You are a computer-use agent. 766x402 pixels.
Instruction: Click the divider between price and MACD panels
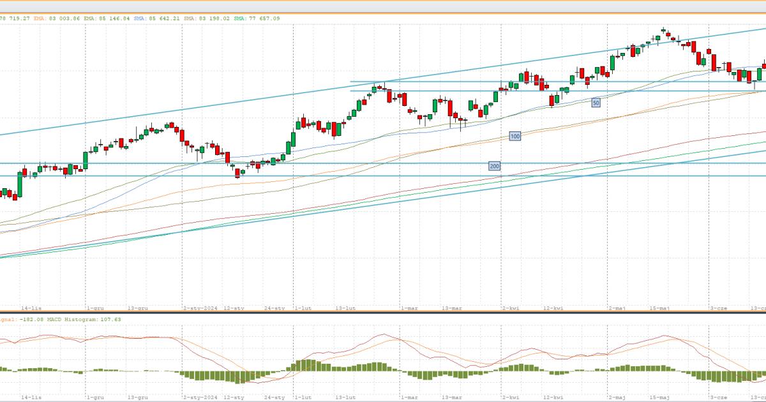pos(383,312)
